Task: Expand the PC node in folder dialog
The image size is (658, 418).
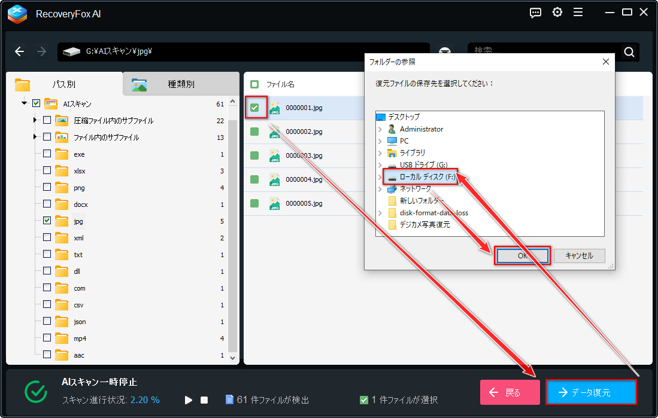Action: (x=380, y=141)
